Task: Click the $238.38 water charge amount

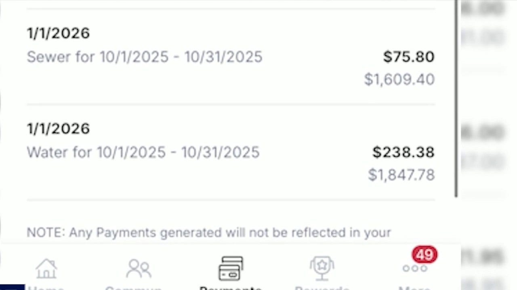Action: (x=403, y=152)
